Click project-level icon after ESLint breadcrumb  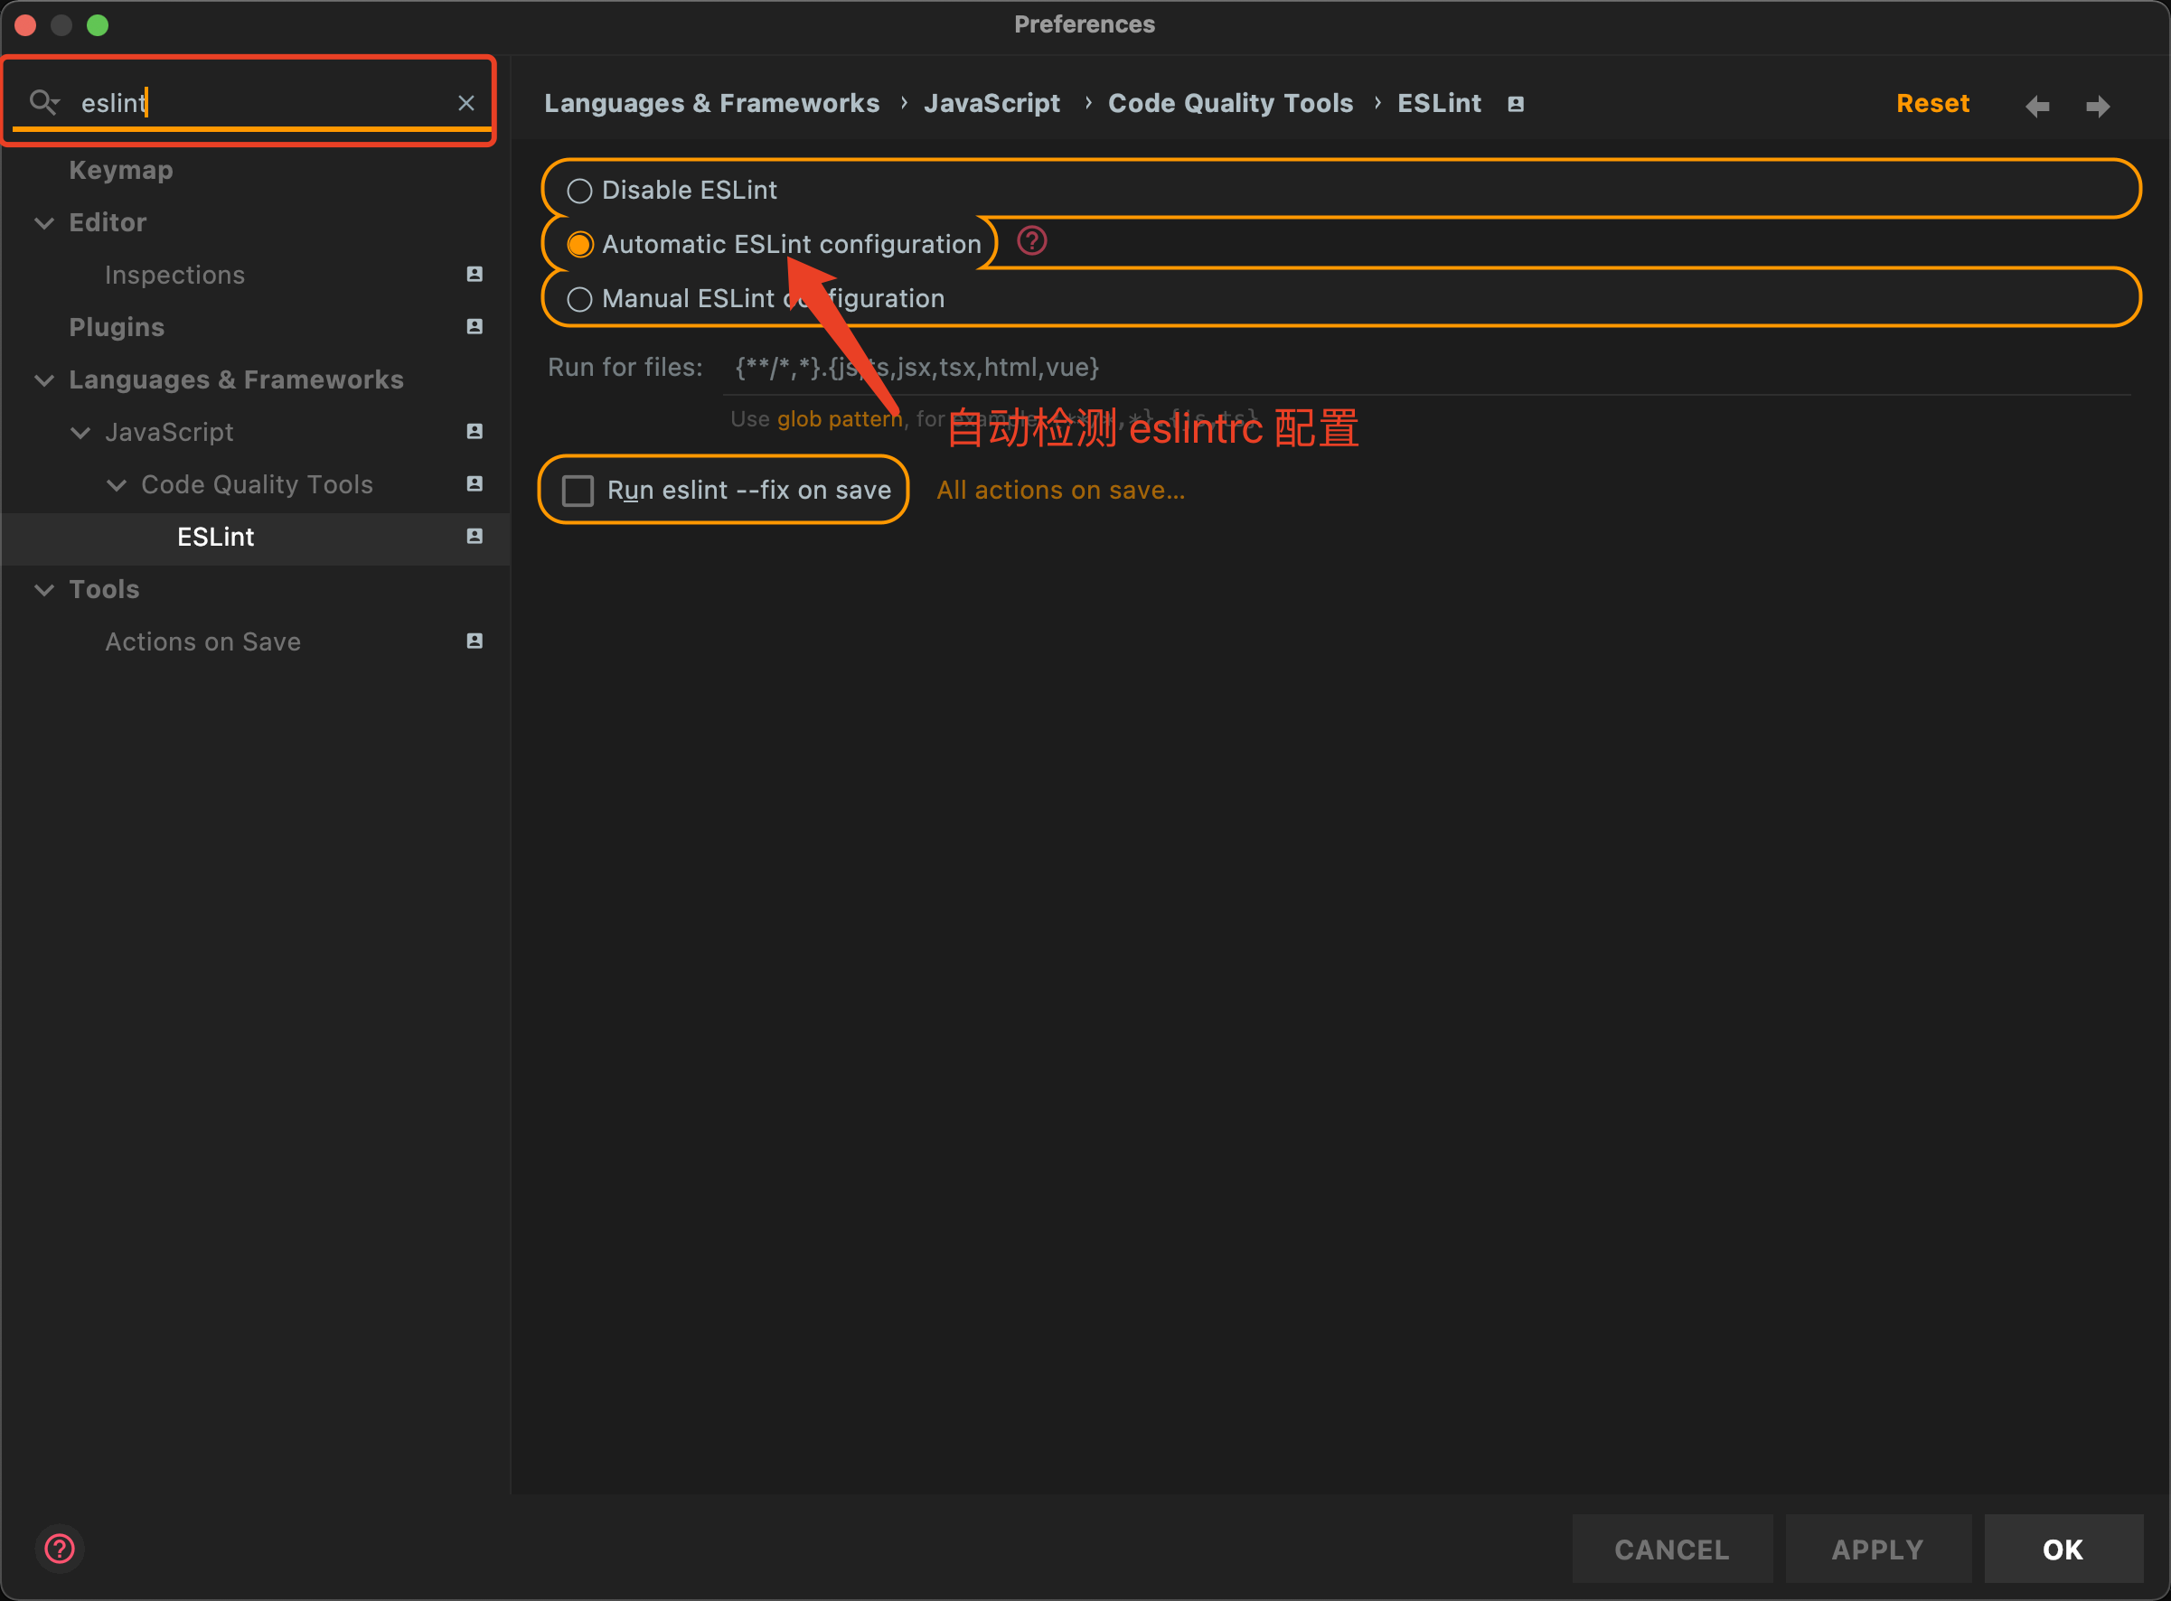coord(1516,104)
